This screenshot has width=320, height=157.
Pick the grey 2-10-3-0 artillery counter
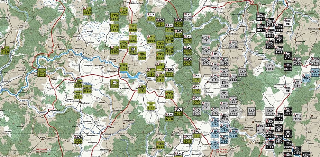[x=252, y=111]
